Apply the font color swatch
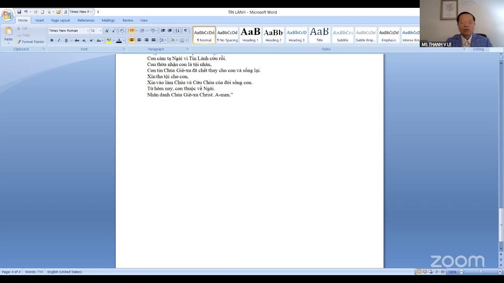 pyautogui.click(x=119, y=40)
